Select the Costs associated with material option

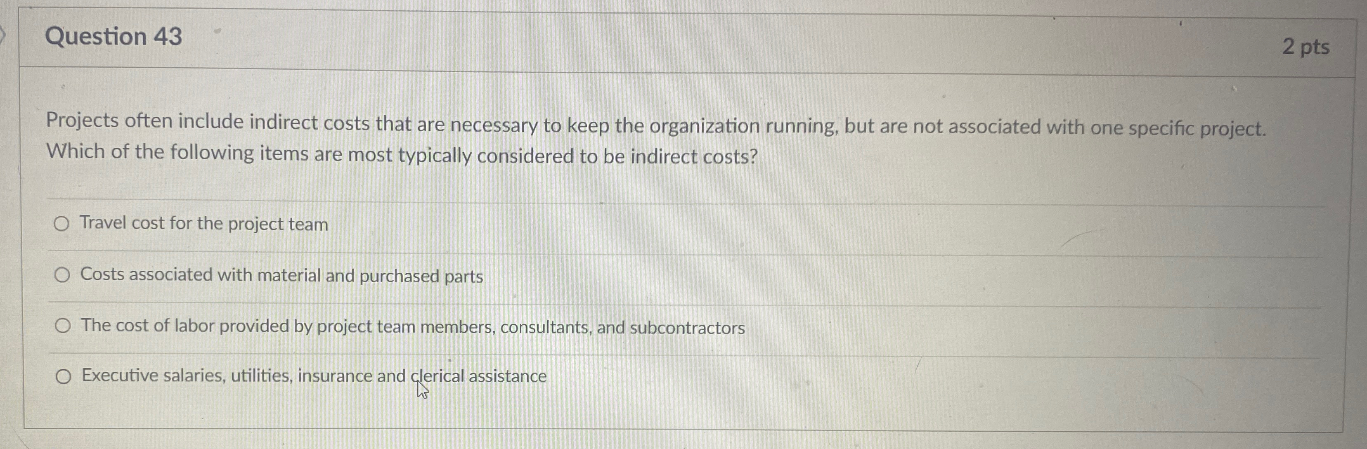click(64, 275)
